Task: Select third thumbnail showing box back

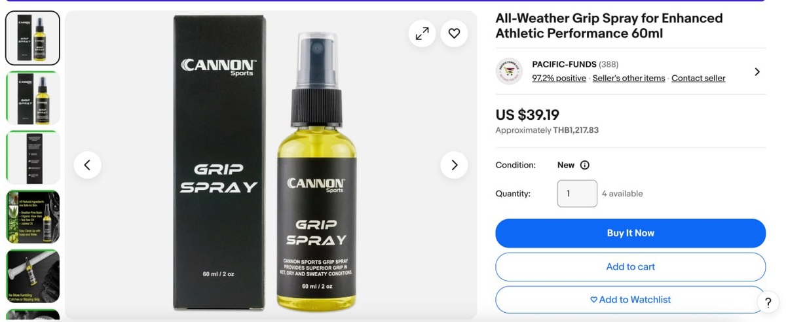Action: coord(33,157)
